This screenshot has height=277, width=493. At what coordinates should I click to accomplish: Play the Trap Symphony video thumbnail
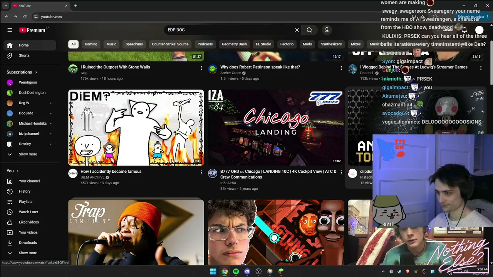(x=136, y=232)
